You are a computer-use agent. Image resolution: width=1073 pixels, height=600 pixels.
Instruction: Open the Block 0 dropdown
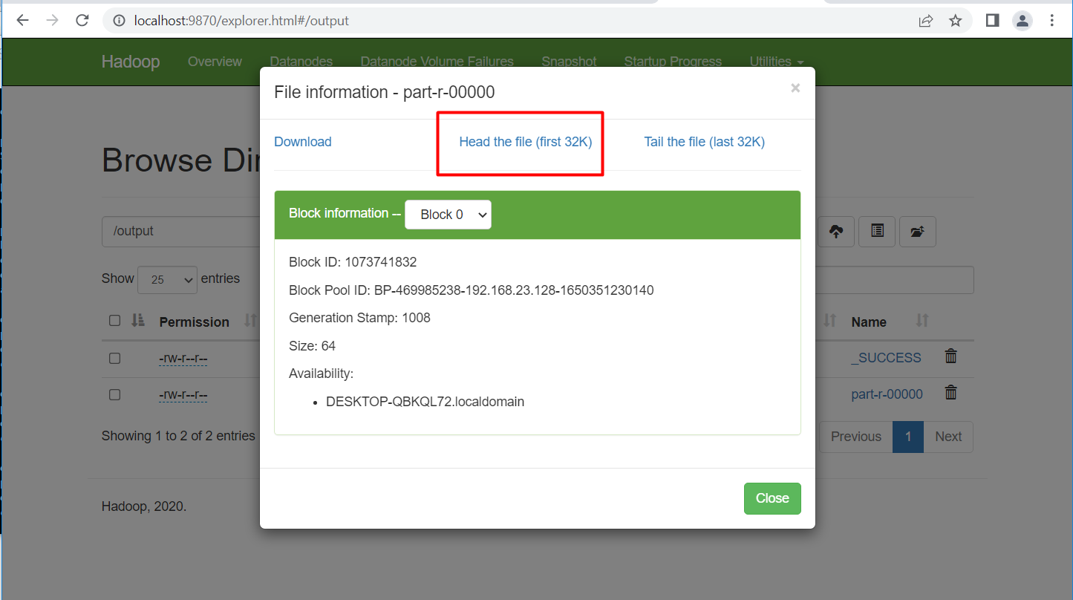point(448,215)
